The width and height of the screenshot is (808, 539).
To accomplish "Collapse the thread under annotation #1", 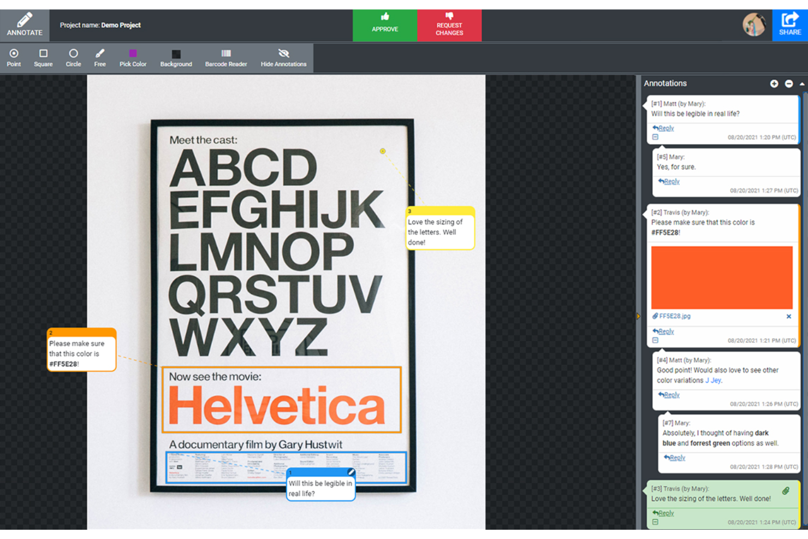I will pyautogui.click(x=655, y=137).
